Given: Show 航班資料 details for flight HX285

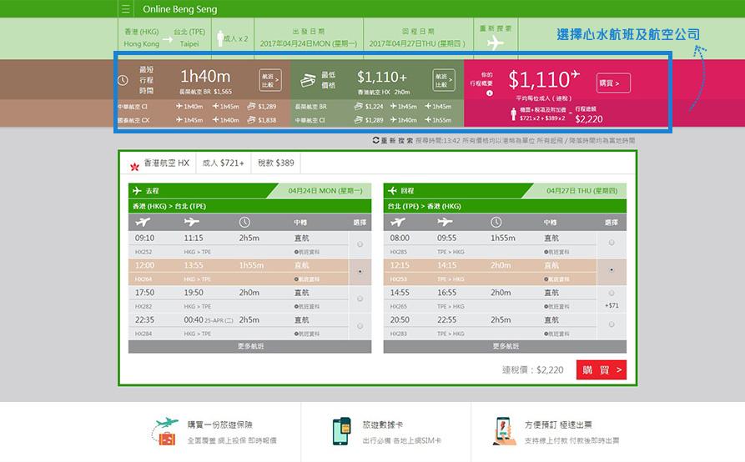Looking at the screenshot, I should coord(557,252).
